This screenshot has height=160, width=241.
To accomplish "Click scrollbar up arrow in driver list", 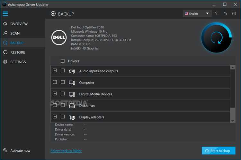I will point(233,68).
